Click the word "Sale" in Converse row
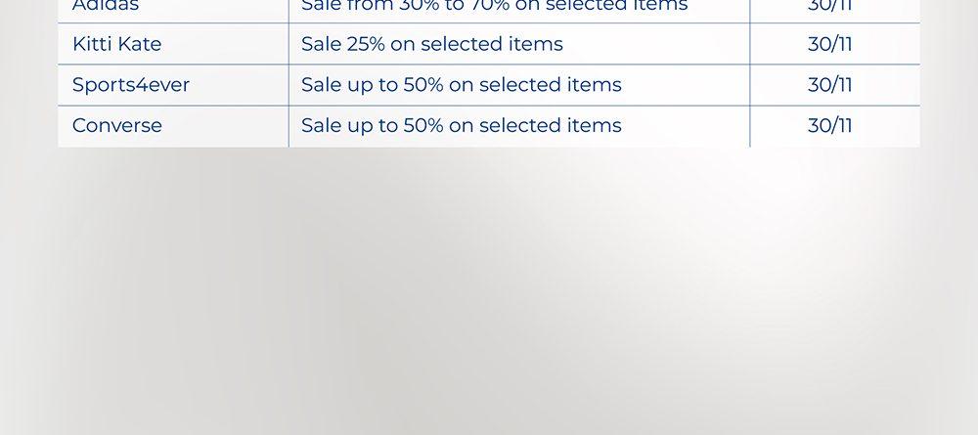 coord(321,126)
